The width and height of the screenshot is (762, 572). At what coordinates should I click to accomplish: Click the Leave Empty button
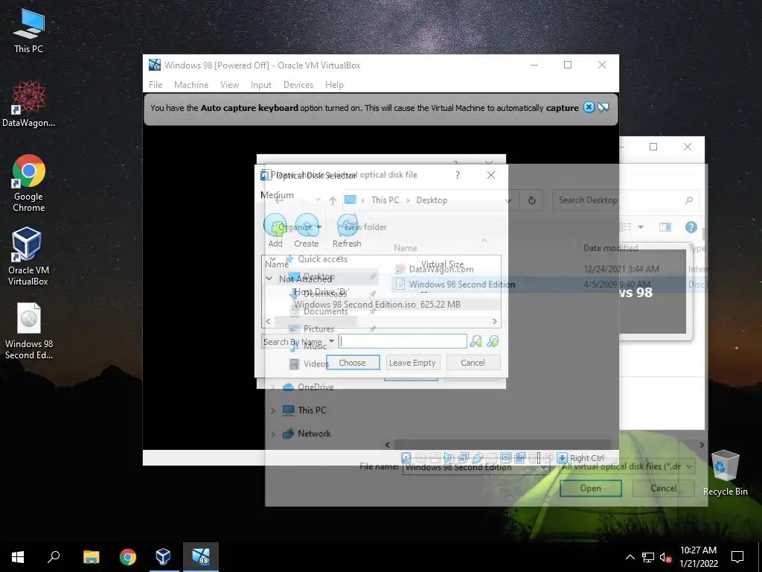(x=412, y=363)
